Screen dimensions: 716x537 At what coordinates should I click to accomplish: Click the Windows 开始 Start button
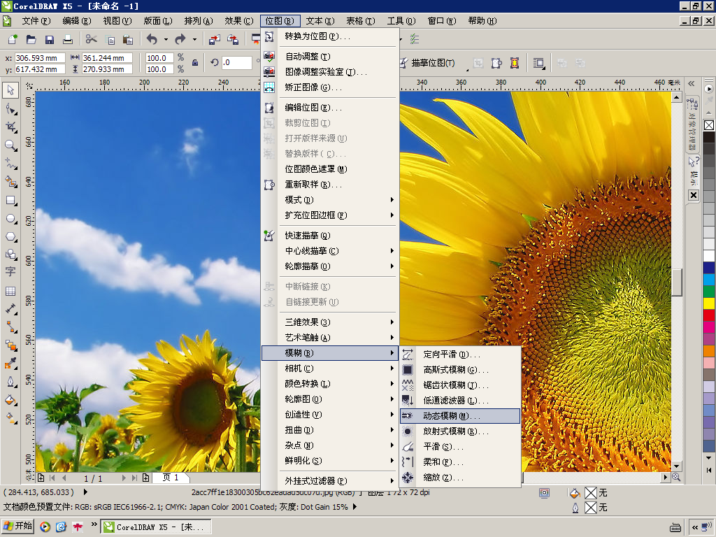(17, 527)
